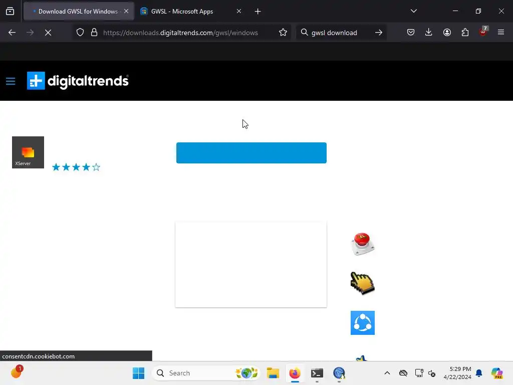Open clock and calendar at 5:29 PM

457,373
